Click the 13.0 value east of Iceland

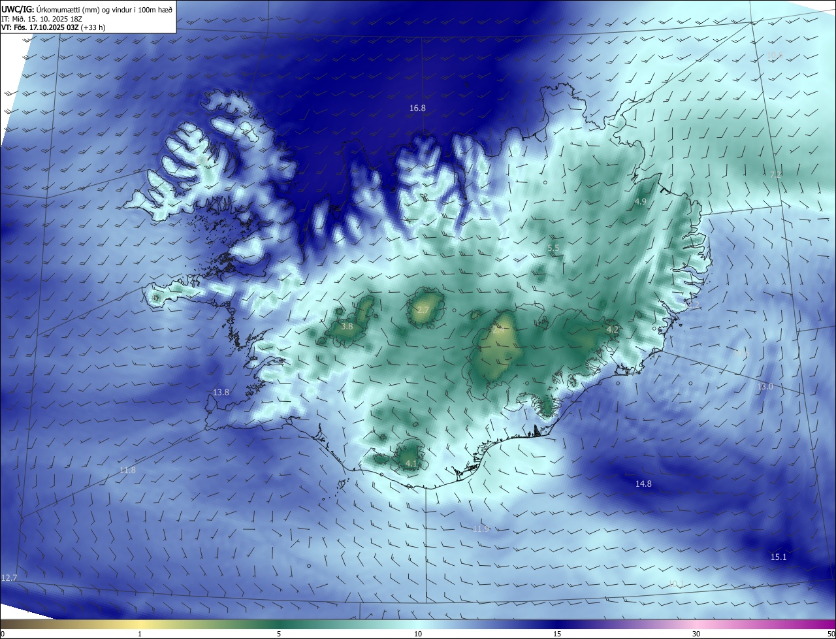[x=764, y=386]
